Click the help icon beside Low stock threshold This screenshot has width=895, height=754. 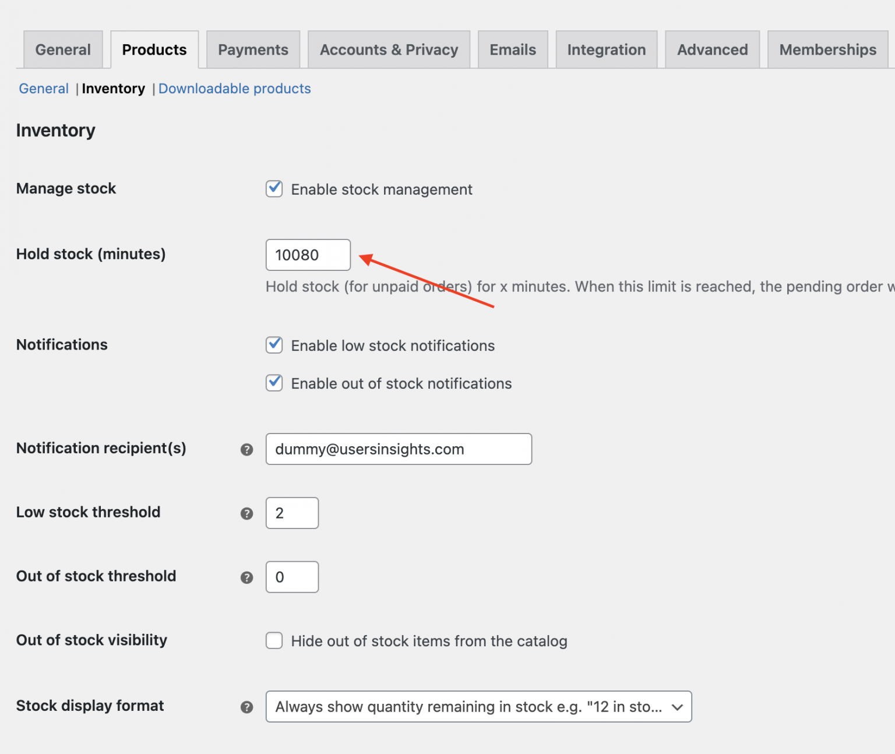pos(247,513)
